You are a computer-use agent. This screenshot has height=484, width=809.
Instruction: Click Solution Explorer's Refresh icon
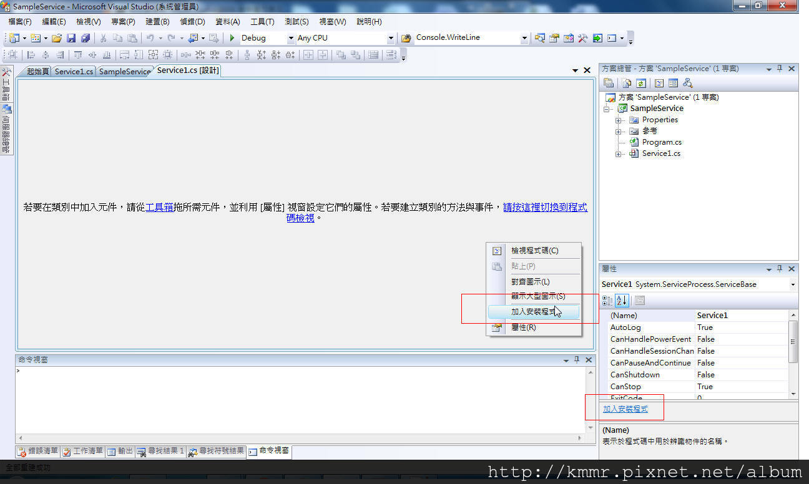tap(641, 83)
